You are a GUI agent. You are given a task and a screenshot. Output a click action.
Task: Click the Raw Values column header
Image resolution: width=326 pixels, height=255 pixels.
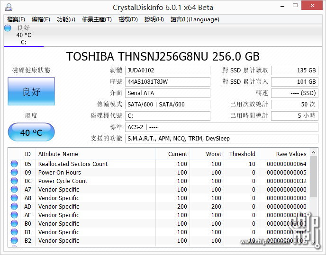pos(283,154)
